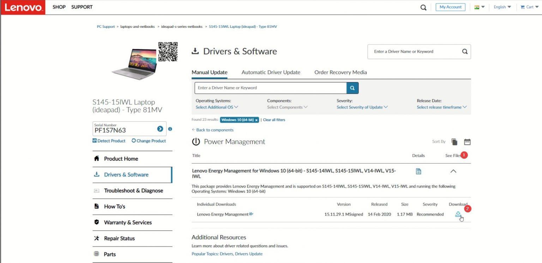Click the Lenovo logo

point(23,7)
